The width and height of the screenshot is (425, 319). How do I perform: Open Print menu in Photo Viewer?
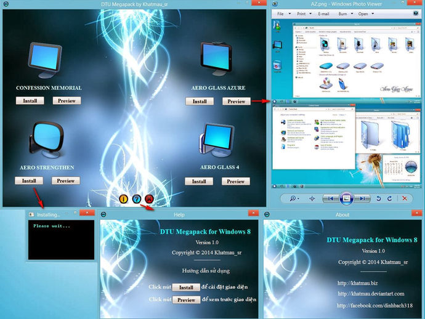click(301, 14)
